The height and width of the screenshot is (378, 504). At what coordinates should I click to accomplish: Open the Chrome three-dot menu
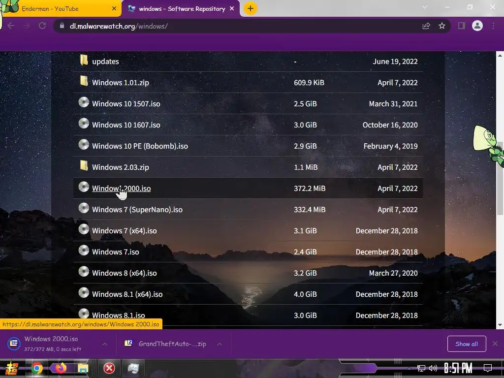coord(493,26)
